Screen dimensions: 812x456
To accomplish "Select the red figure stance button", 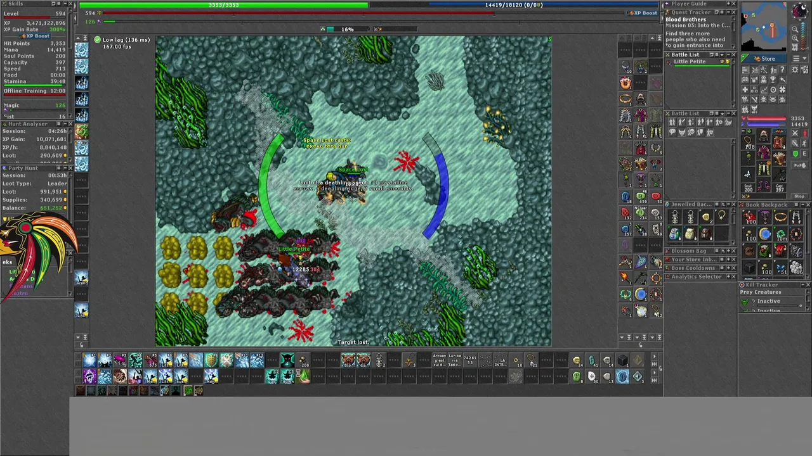I will point(804,133).
